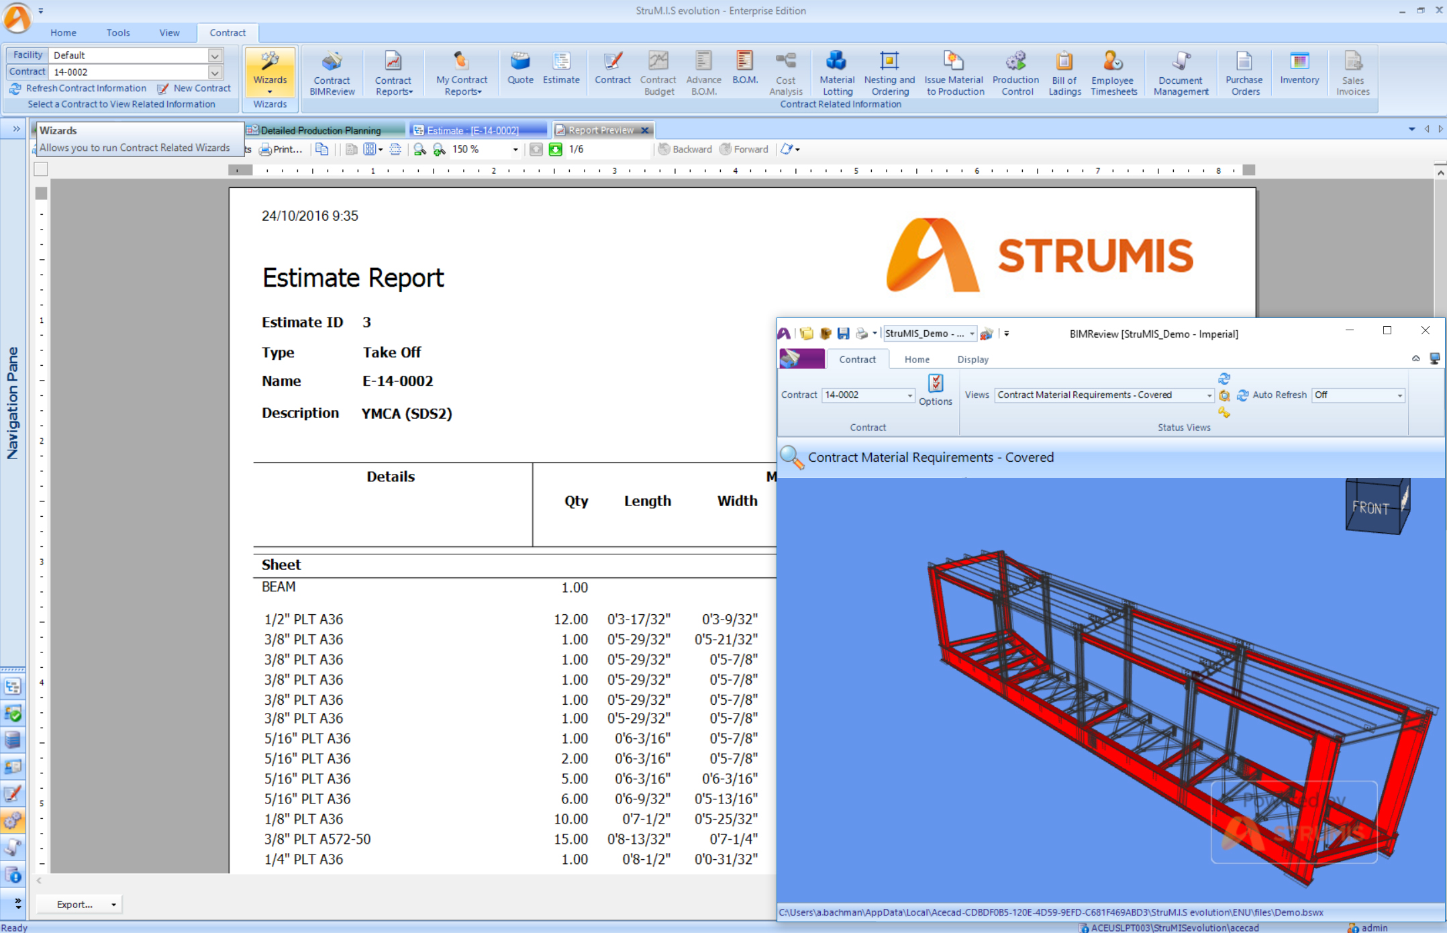This screenshot has height=933, width=1447.
Task: Click the BIMReview print icon
Action: tap(862, 334)
